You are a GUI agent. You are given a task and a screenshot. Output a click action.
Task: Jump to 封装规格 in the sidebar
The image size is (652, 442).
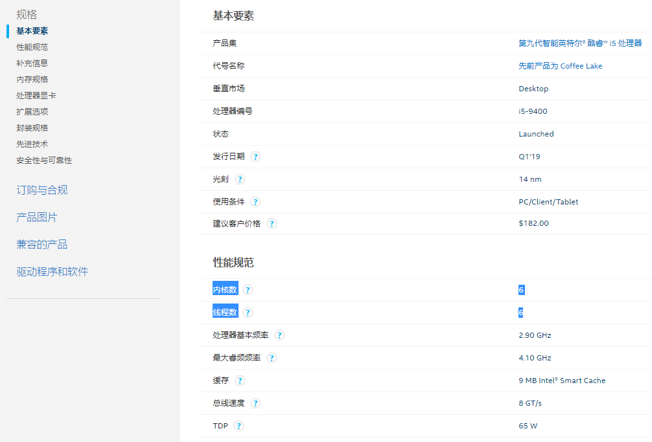point(32,128)
